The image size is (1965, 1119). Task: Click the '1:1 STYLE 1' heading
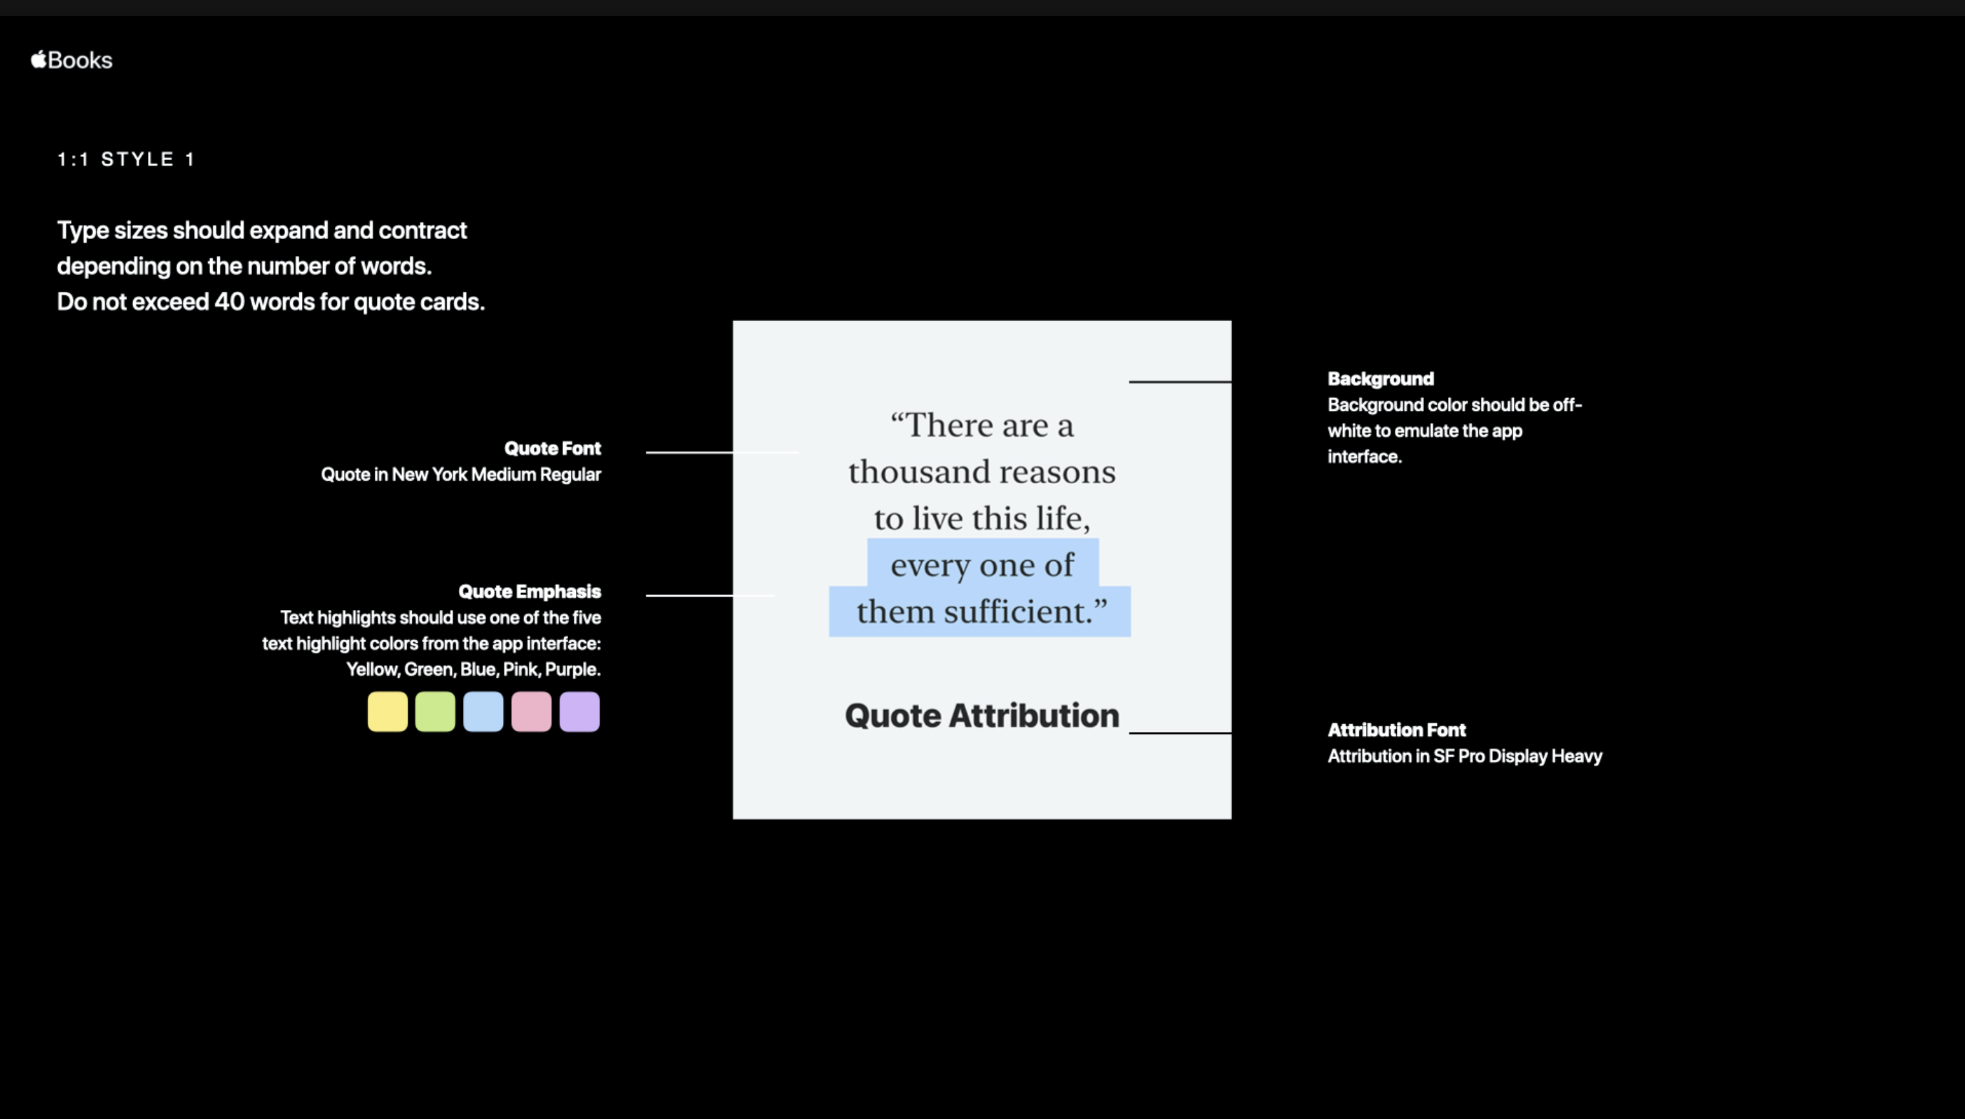point(126,159)
